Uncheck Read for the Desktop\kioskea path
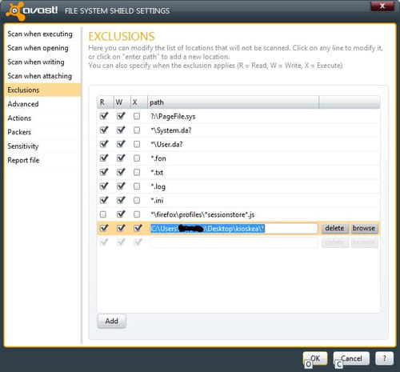This screenshot has height=372, width=400. click(104, 228)
